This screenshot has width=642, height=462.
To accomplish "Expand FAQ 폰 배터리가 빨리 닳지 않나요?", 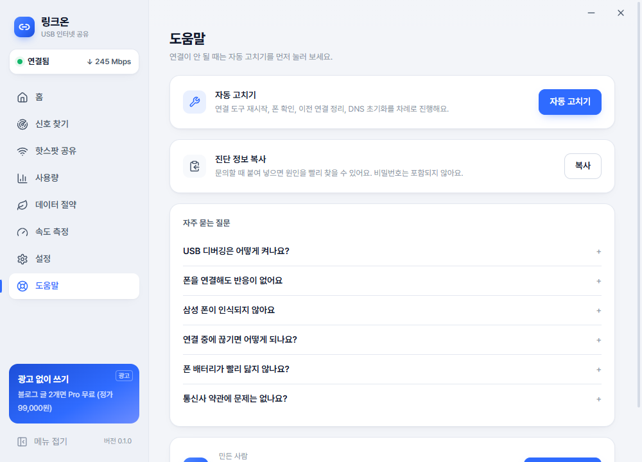I will coord(392,369).
